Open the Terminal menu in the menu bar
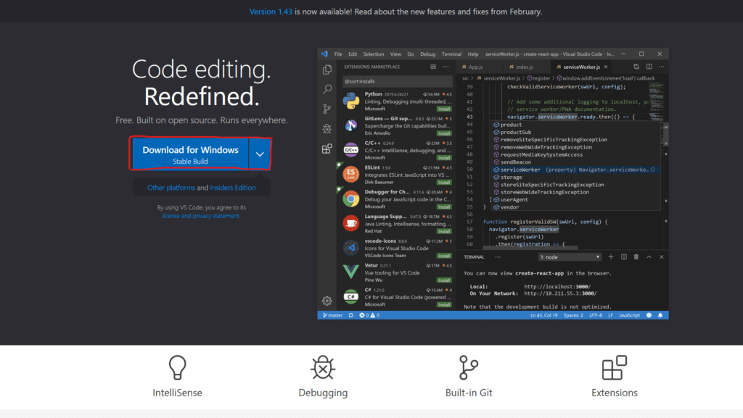743x418 pixels. tap(451, 54)
